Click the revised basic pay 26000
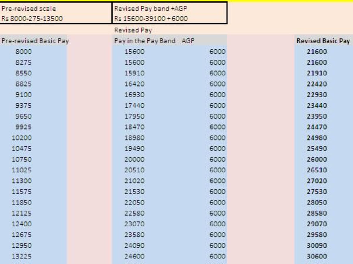Image resolution: width=353 pixels, height=264 pixels. 317,159
